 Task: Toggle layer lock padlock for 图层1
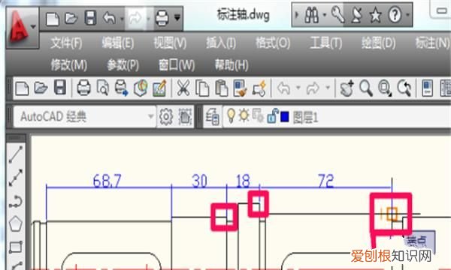272,116
